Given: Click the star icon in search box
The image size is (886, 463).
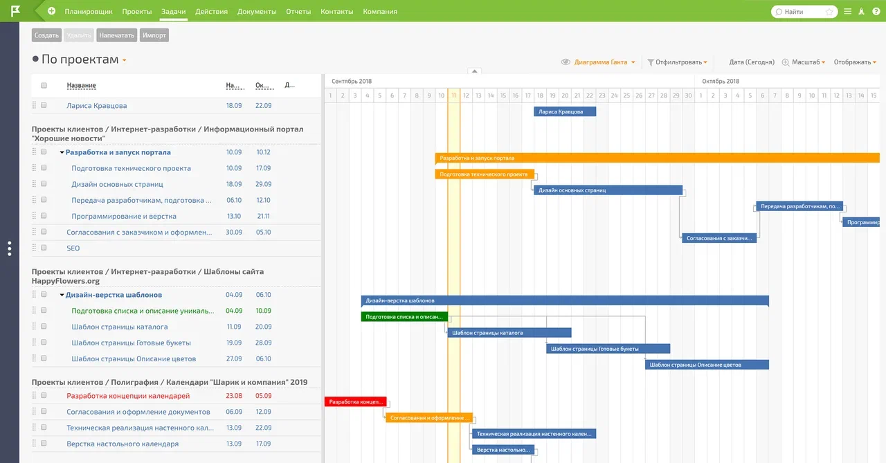Looking at the screenshot, I should 829,12.
